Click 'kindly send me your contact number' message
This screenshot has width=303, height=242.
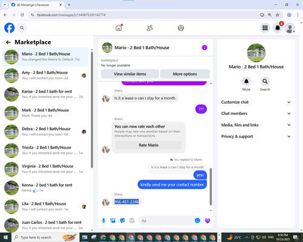(172, 185)
